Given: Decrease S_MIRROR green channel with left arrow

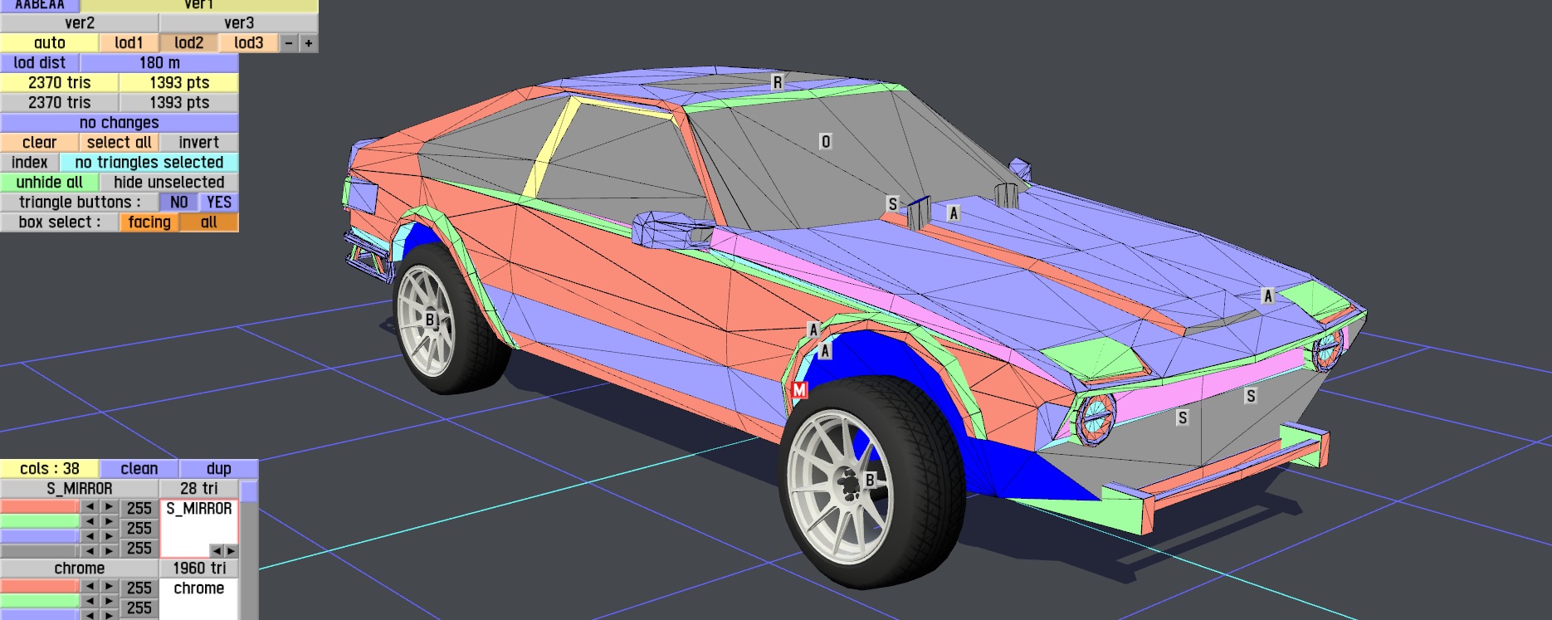Looking at the screenshot, I should click(x=90, y=521).
